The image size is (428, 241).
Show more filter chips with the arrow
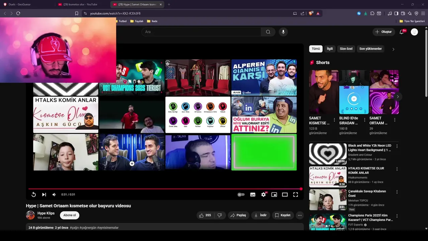393,49
